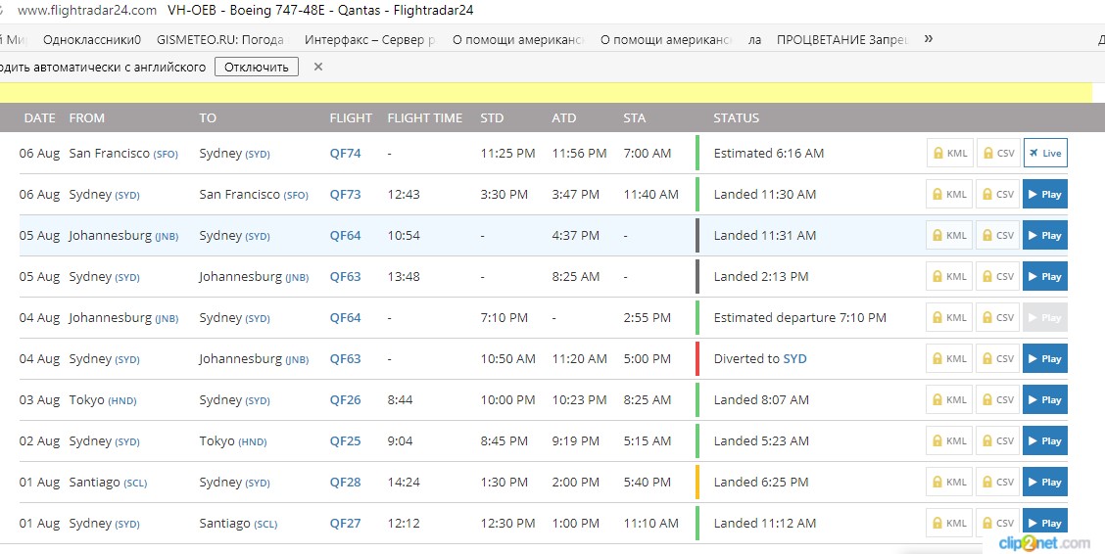Open the Одноклассники bookmark
1105x554 pixels.
[x=92, y=40]
